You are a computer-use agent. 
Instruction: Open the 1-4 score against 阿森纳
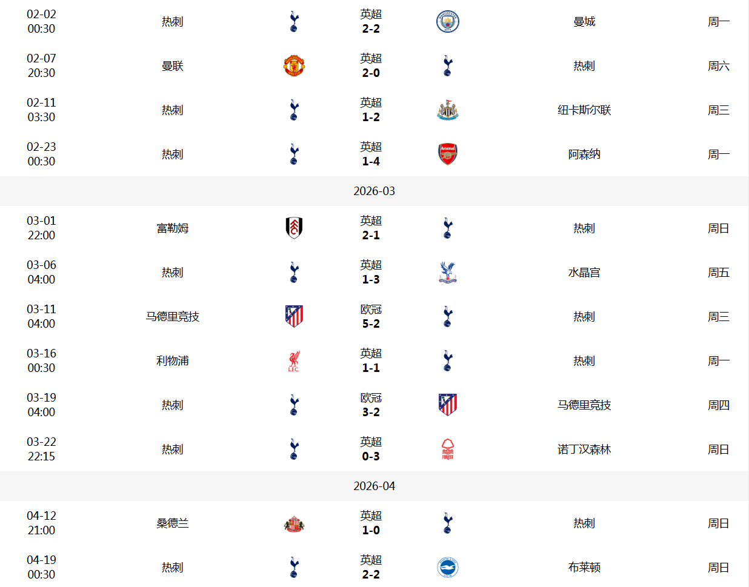point(371,161)
